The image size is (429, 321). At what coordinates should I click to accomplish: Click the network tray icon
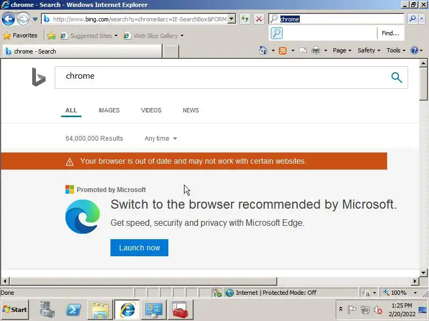point(365,310)
